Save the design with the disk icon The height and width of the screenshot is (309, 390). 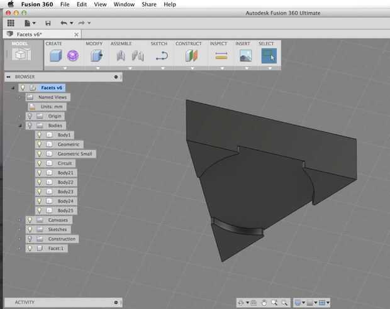48,23
